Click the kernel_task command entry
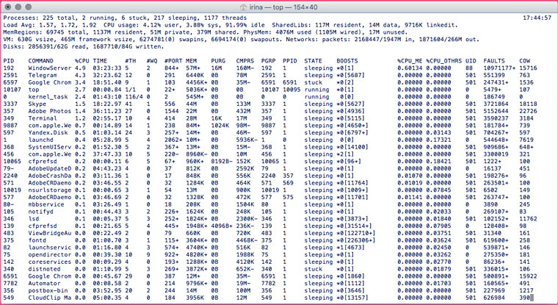The height and width of the screenshot is (305, 558). tap(48, 97)
